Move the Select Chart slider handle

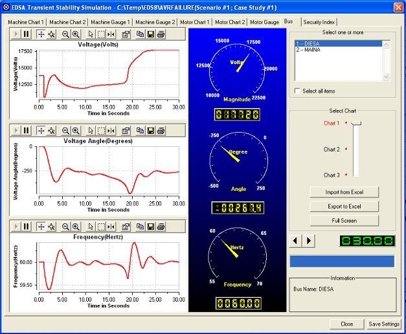[356, 124]
